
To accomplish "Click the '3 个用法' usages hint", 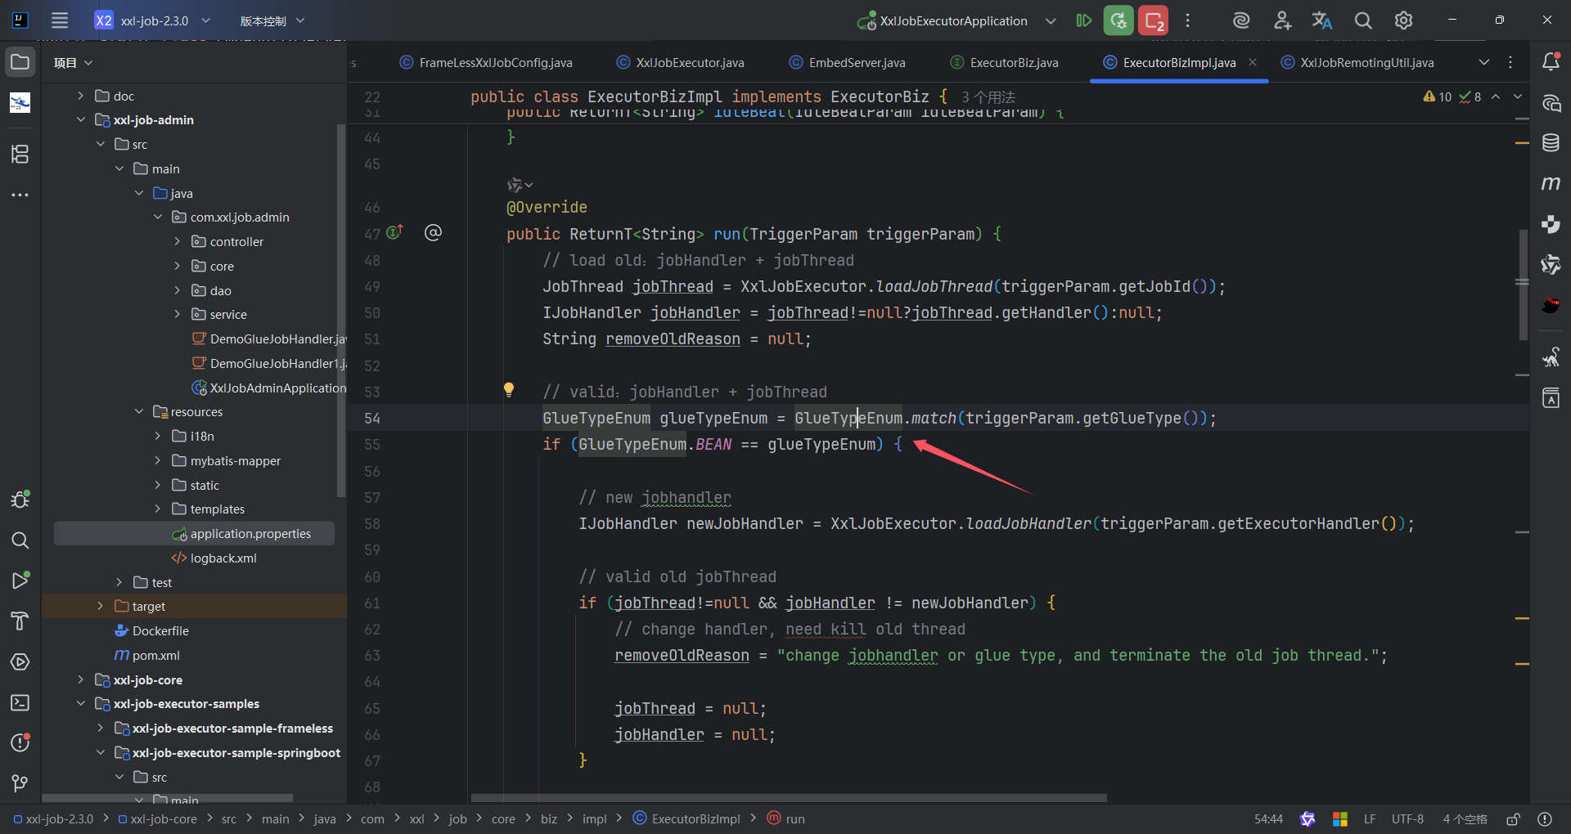I will [988, 97].
